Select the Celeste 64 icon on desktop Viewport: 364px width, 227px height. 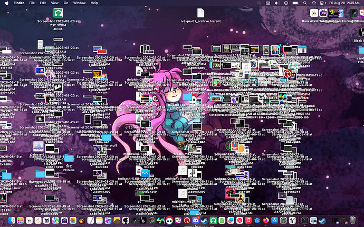tap(38, 146)
